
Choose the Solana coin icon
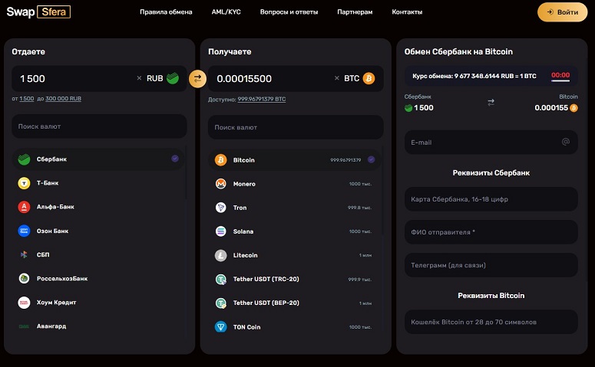point(221,231)
